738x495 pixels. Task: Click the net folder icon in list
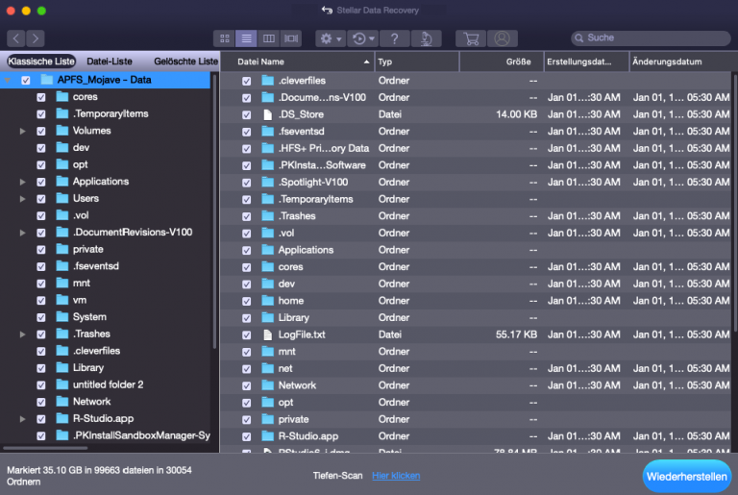pyautogui.click(x=268, y=369)
